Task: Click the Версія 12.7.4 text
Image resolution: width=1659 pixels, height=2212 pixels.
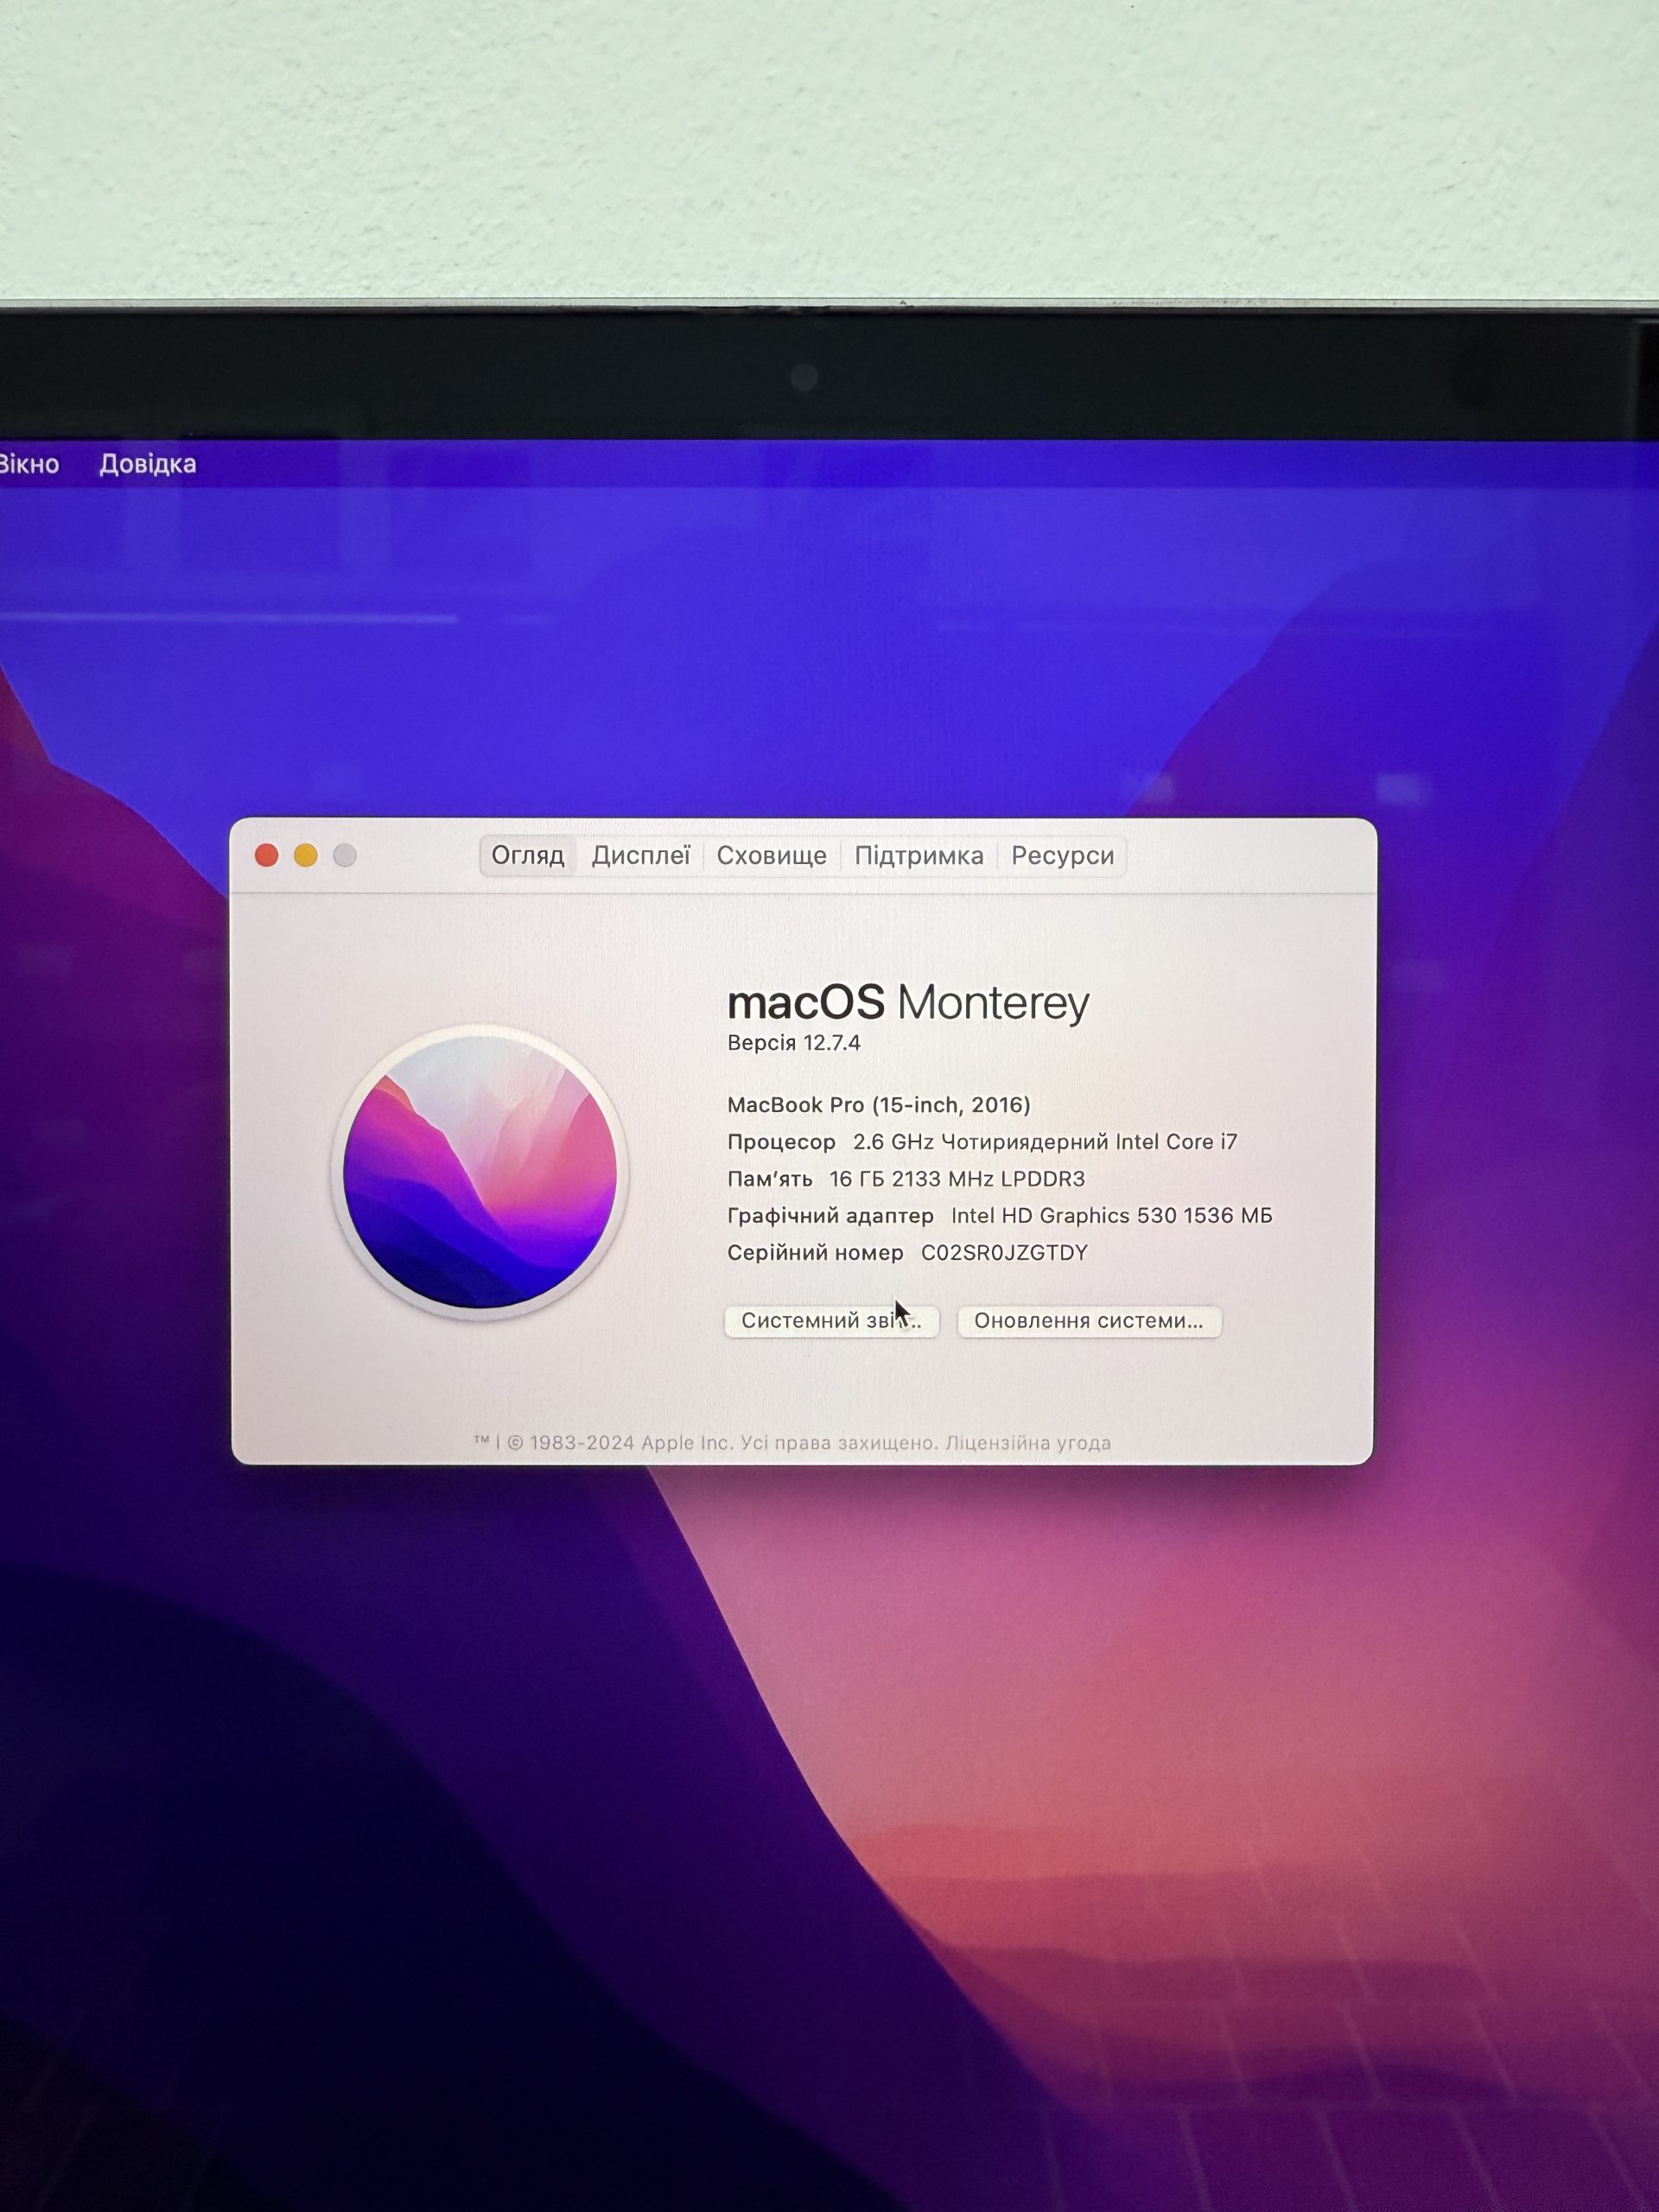Action: (x=794, y=1043)
